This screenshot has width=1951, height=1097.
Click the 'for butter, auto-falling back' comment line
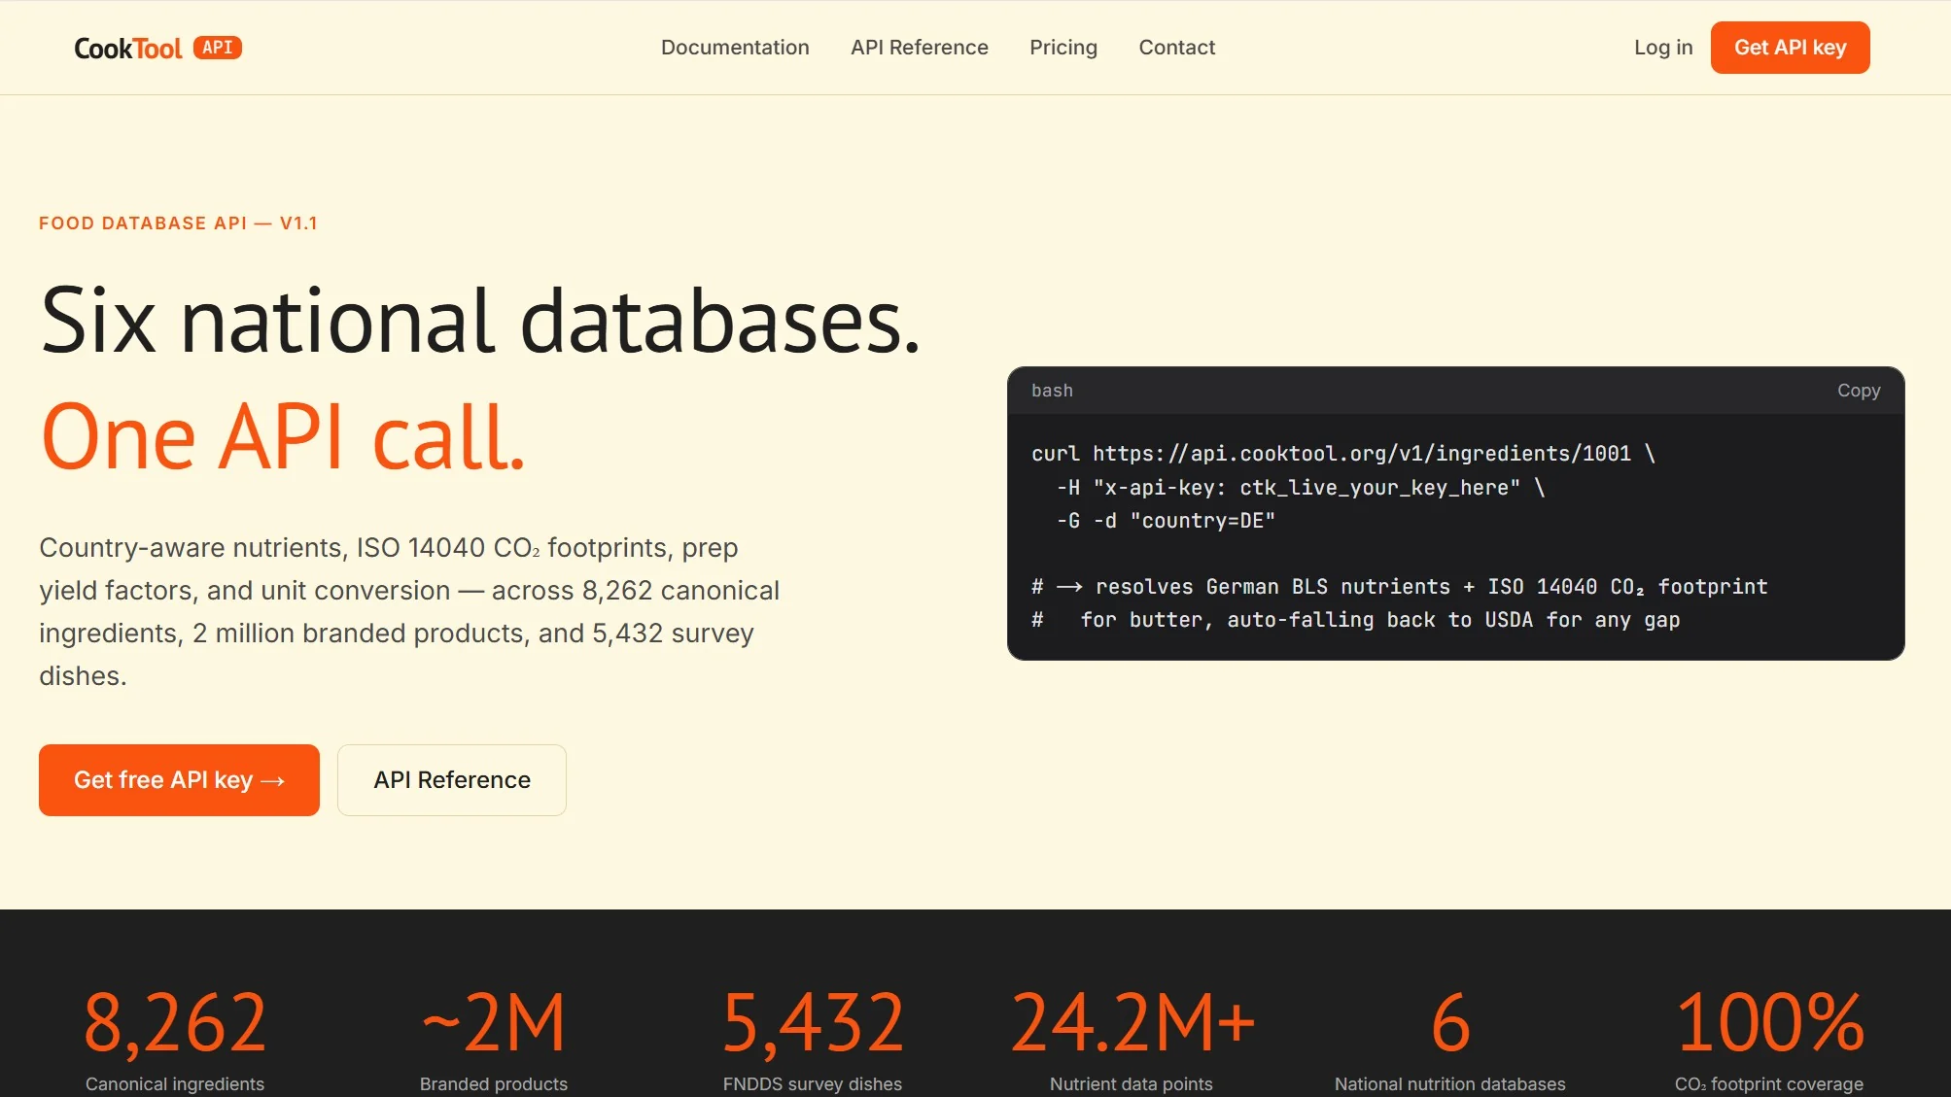pyautogui.click(x=1355, y=620)
